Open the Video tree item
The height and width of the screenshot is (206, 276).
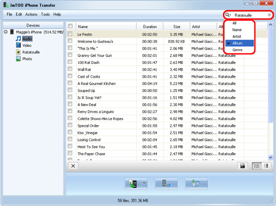[27, 45]
